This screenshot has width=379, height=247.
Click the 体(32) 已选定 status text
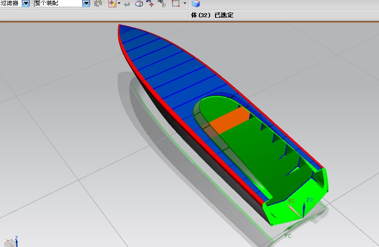point(212,15)
